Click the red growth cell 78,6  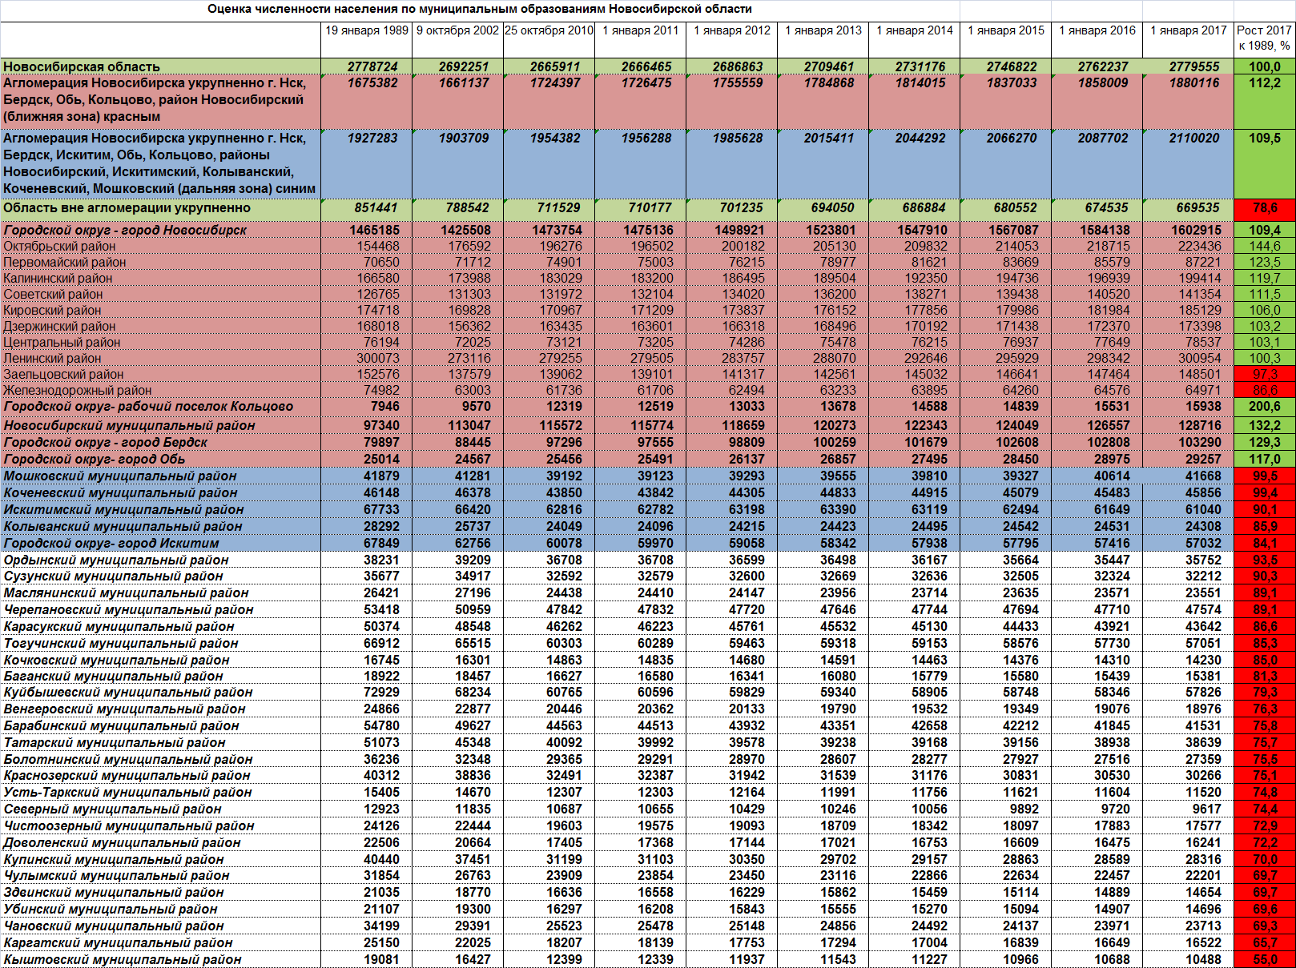pyautogui.click(x=1265, y=208)
